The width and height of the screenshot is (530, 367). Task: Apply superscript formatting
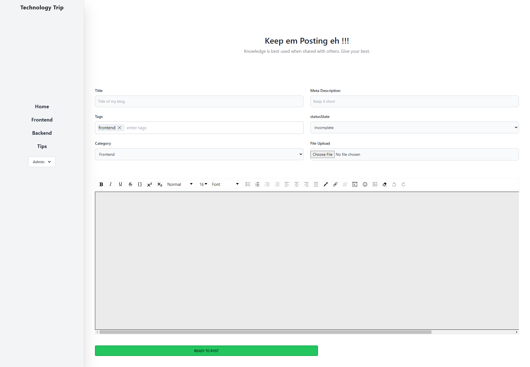pos(149,184)
